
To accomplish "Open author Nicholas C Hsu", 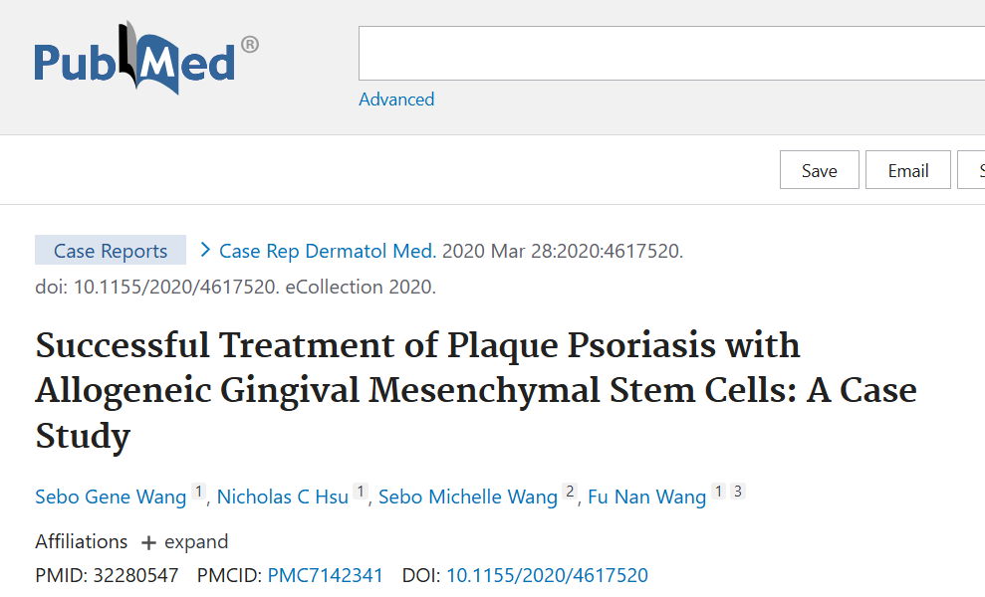I will [x=283, y=497].
